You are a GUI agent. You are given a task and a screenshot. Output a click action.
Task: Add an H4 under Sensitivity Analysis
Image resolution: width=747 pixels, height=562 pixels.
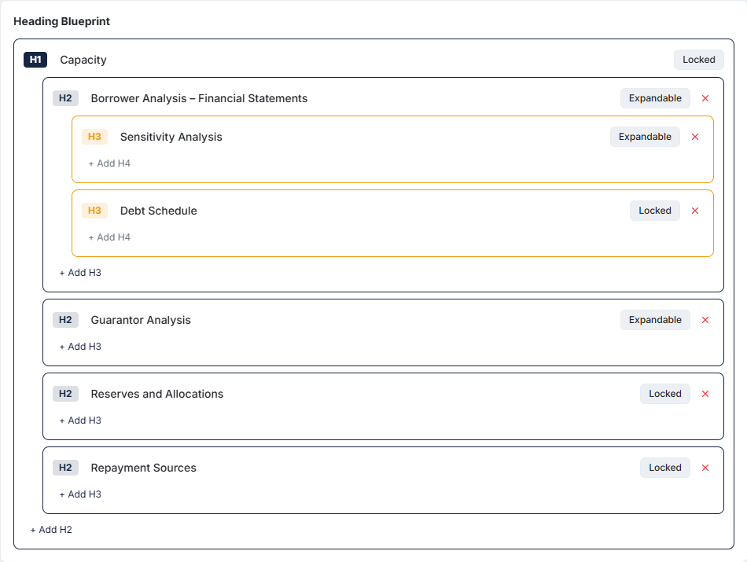tap(108, 163)
